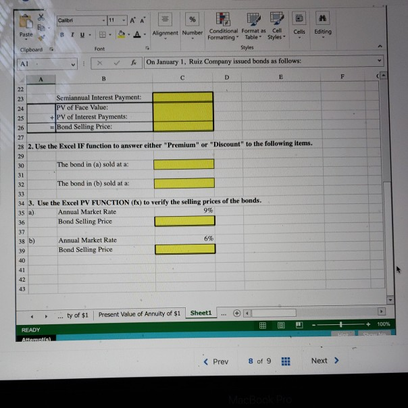Expand the formula bar
408x408 pixels.
380,60
